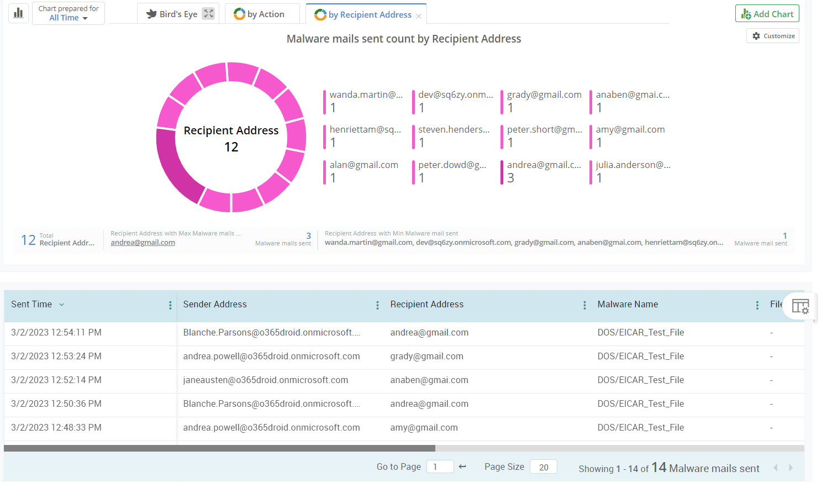Open Malware Name column options menu

point(757,305)
